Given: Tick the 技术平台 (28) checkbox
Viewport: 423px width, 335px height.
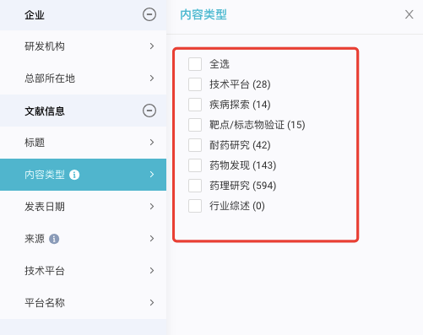Looking at the screenshot, I should pyautogui.click(x=195, y=84).
